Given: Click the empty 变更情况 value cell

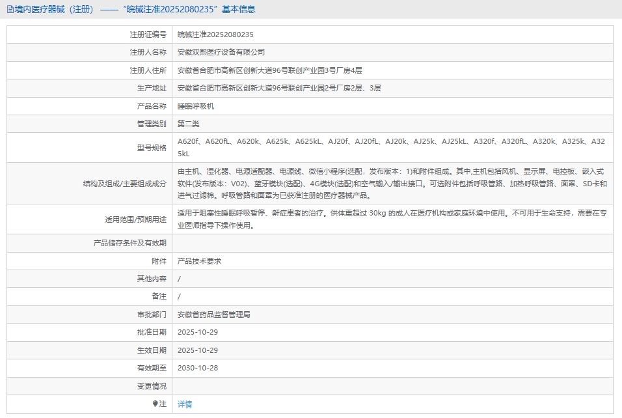Looking at the screenshot, I should [x=392, y=386].
